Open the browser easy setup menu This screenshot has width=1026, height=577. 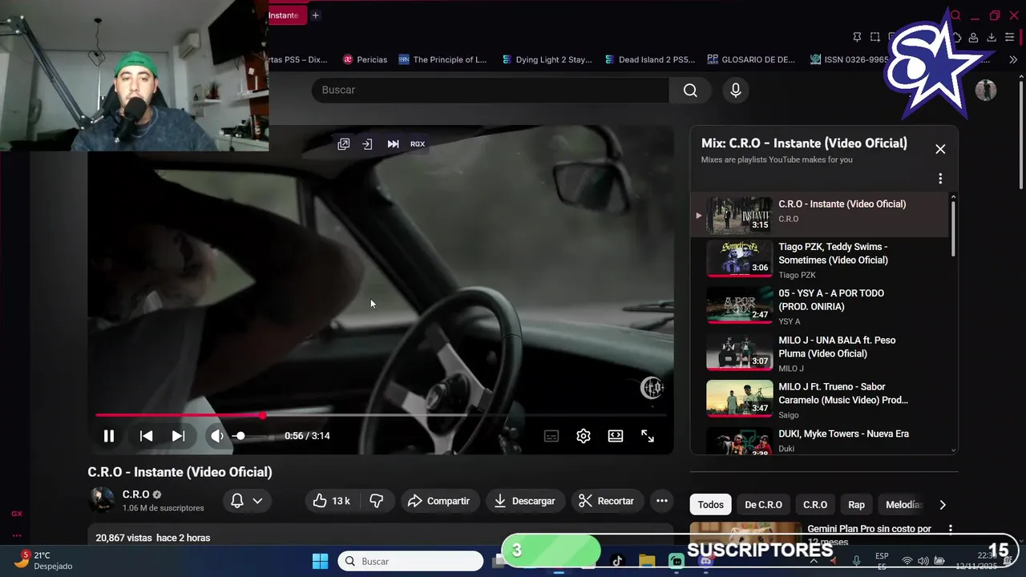click(1010, 38)
